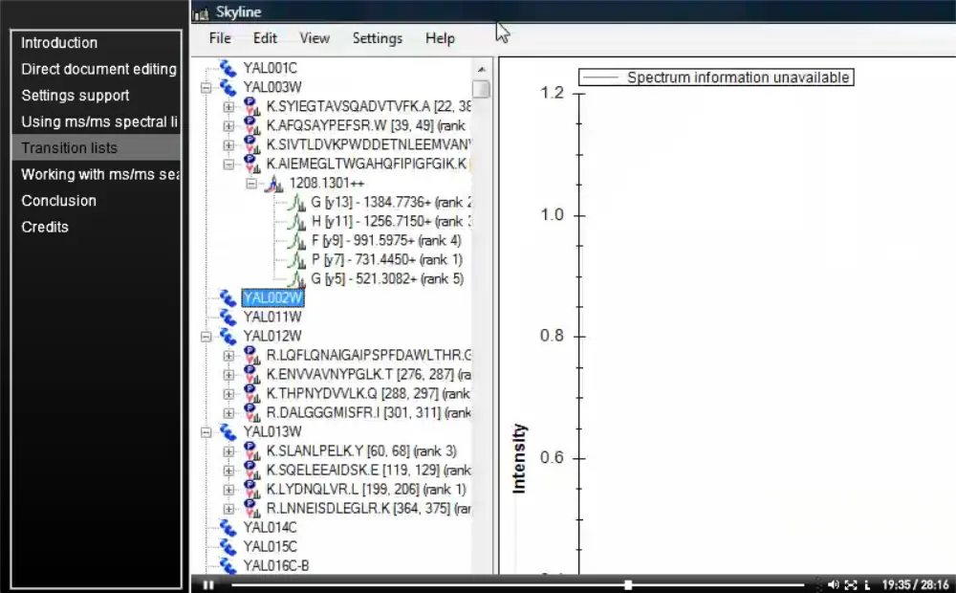Click the transition icon beside P [y7]
The height and width of the screenshot is (593, 956).
[x=297, y=260]
